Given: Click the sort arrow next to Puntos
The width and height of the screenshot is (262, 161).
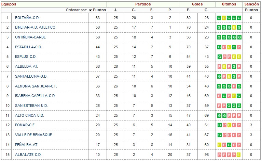Looking at the screenshot, I should pos(90,10).
